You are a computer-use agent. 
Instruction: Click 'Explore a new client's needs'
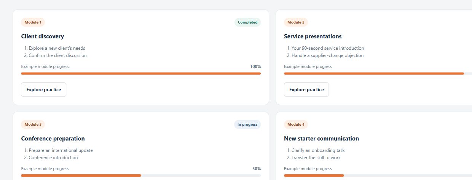57,48
